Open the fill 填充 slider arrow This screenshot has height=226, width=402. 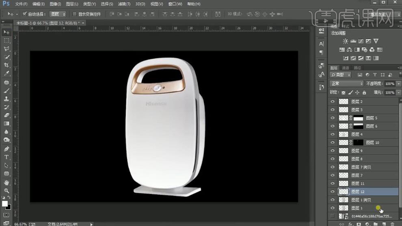pos(399,93)
